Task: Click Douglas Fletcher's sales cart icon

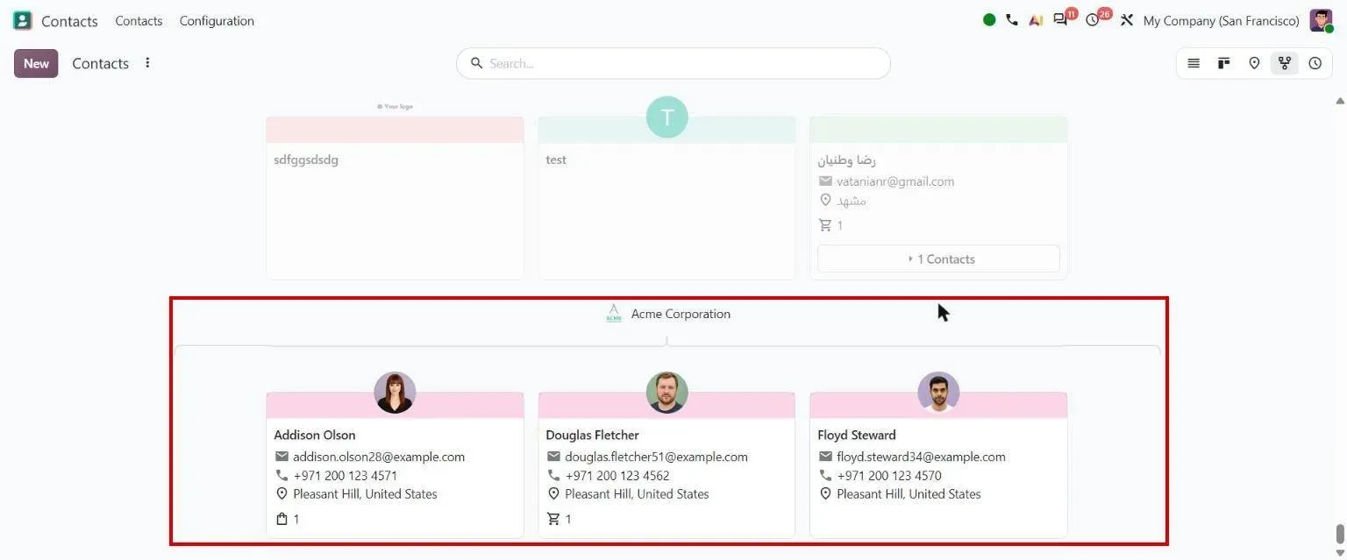Action: pyautogui.click(x=553, y=519)
